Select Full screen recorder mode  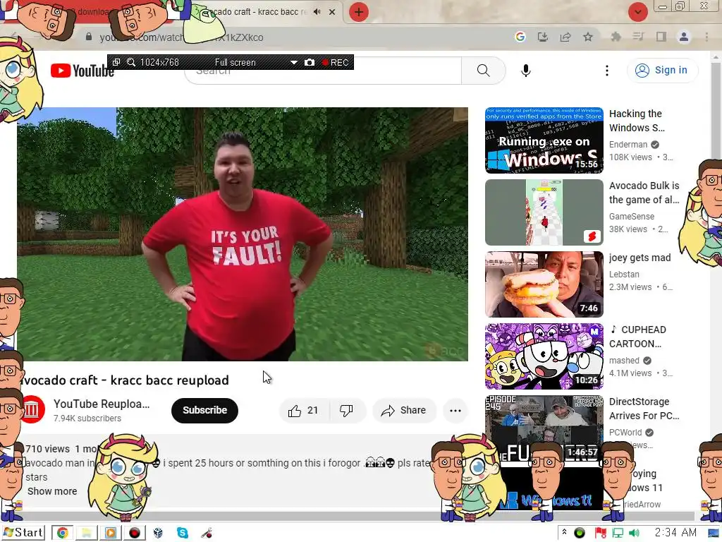(235, 63)
